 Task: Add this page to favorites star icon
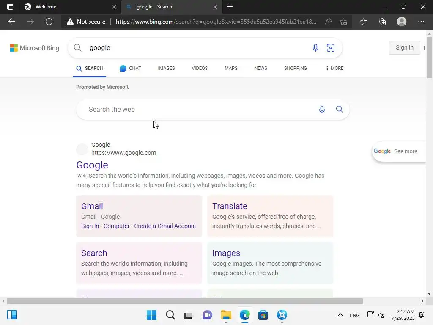(343, 22)
